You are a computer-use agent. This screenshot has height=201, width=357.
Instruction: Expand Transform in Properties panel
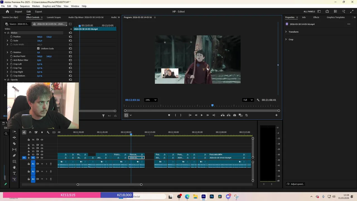point(286,32)
